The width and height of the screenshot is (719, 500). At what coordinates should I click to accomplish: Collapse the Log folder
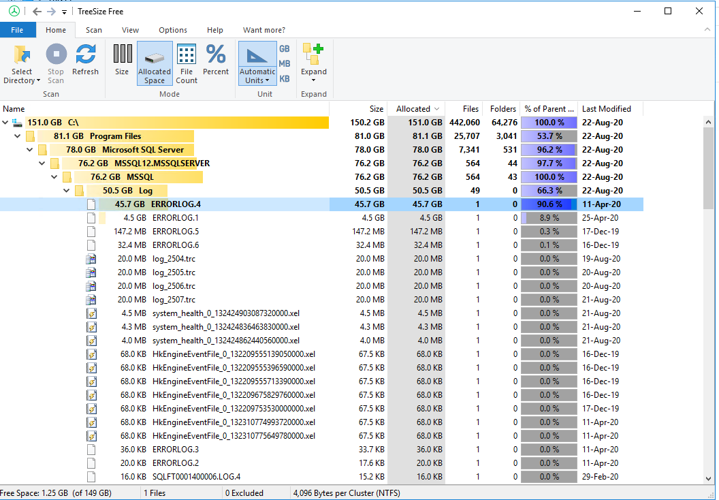tap(67, 190)
